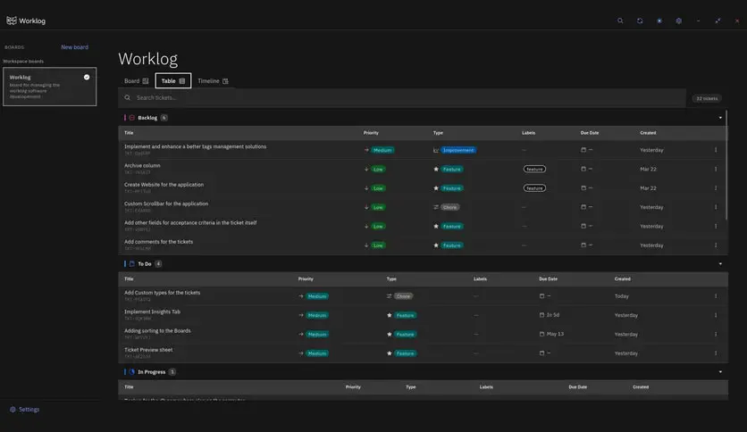Open the 'Implement Insights Tab' ticket
The width and height of the screenshot is (747, 432).
click(153, 312)
